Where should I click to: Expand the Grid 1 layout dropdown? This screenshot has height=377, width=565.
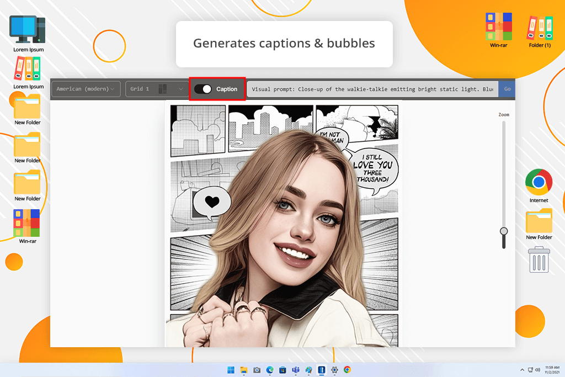pyautogui.click(x=156, y=89)
